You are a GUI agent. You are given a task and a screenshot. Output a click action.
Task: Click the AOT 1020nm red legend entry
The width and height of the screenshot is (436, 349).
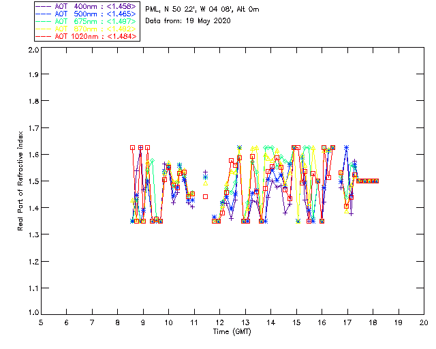click(92, 36)
